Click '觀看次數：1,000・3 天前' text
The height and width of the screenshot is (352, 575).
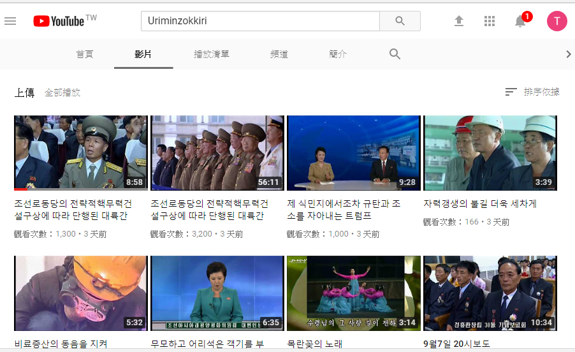[333, 234]
